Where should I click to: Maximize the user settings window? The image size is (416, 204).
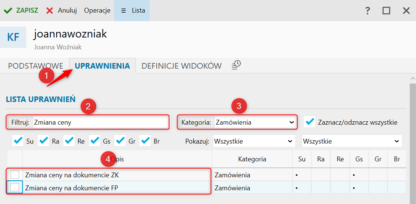(386, 10)
